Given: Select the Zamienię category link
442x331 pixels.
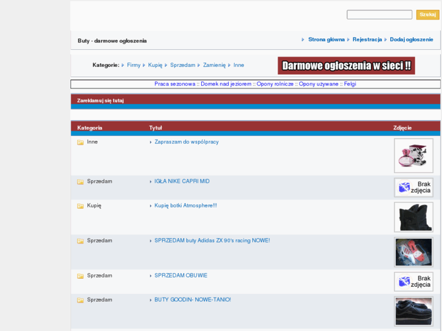Looking at the screenshot, I should (x=214, y=65).
